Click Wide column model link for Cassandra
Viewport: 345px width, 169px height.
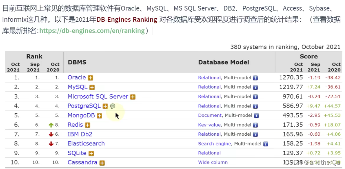coord(213,163)
